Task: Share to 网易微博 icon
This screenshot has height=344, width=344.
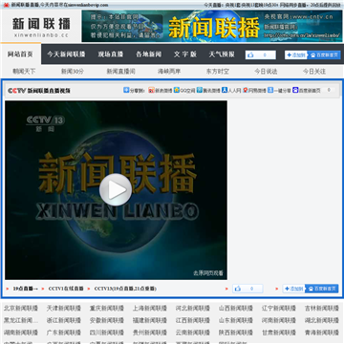Action: click(x=246, y=90)
